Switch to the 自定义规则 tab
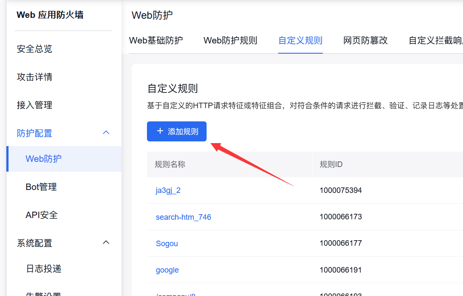Viewport: 463px width, 296px height. pyautogui.click(x=300, y=40)
